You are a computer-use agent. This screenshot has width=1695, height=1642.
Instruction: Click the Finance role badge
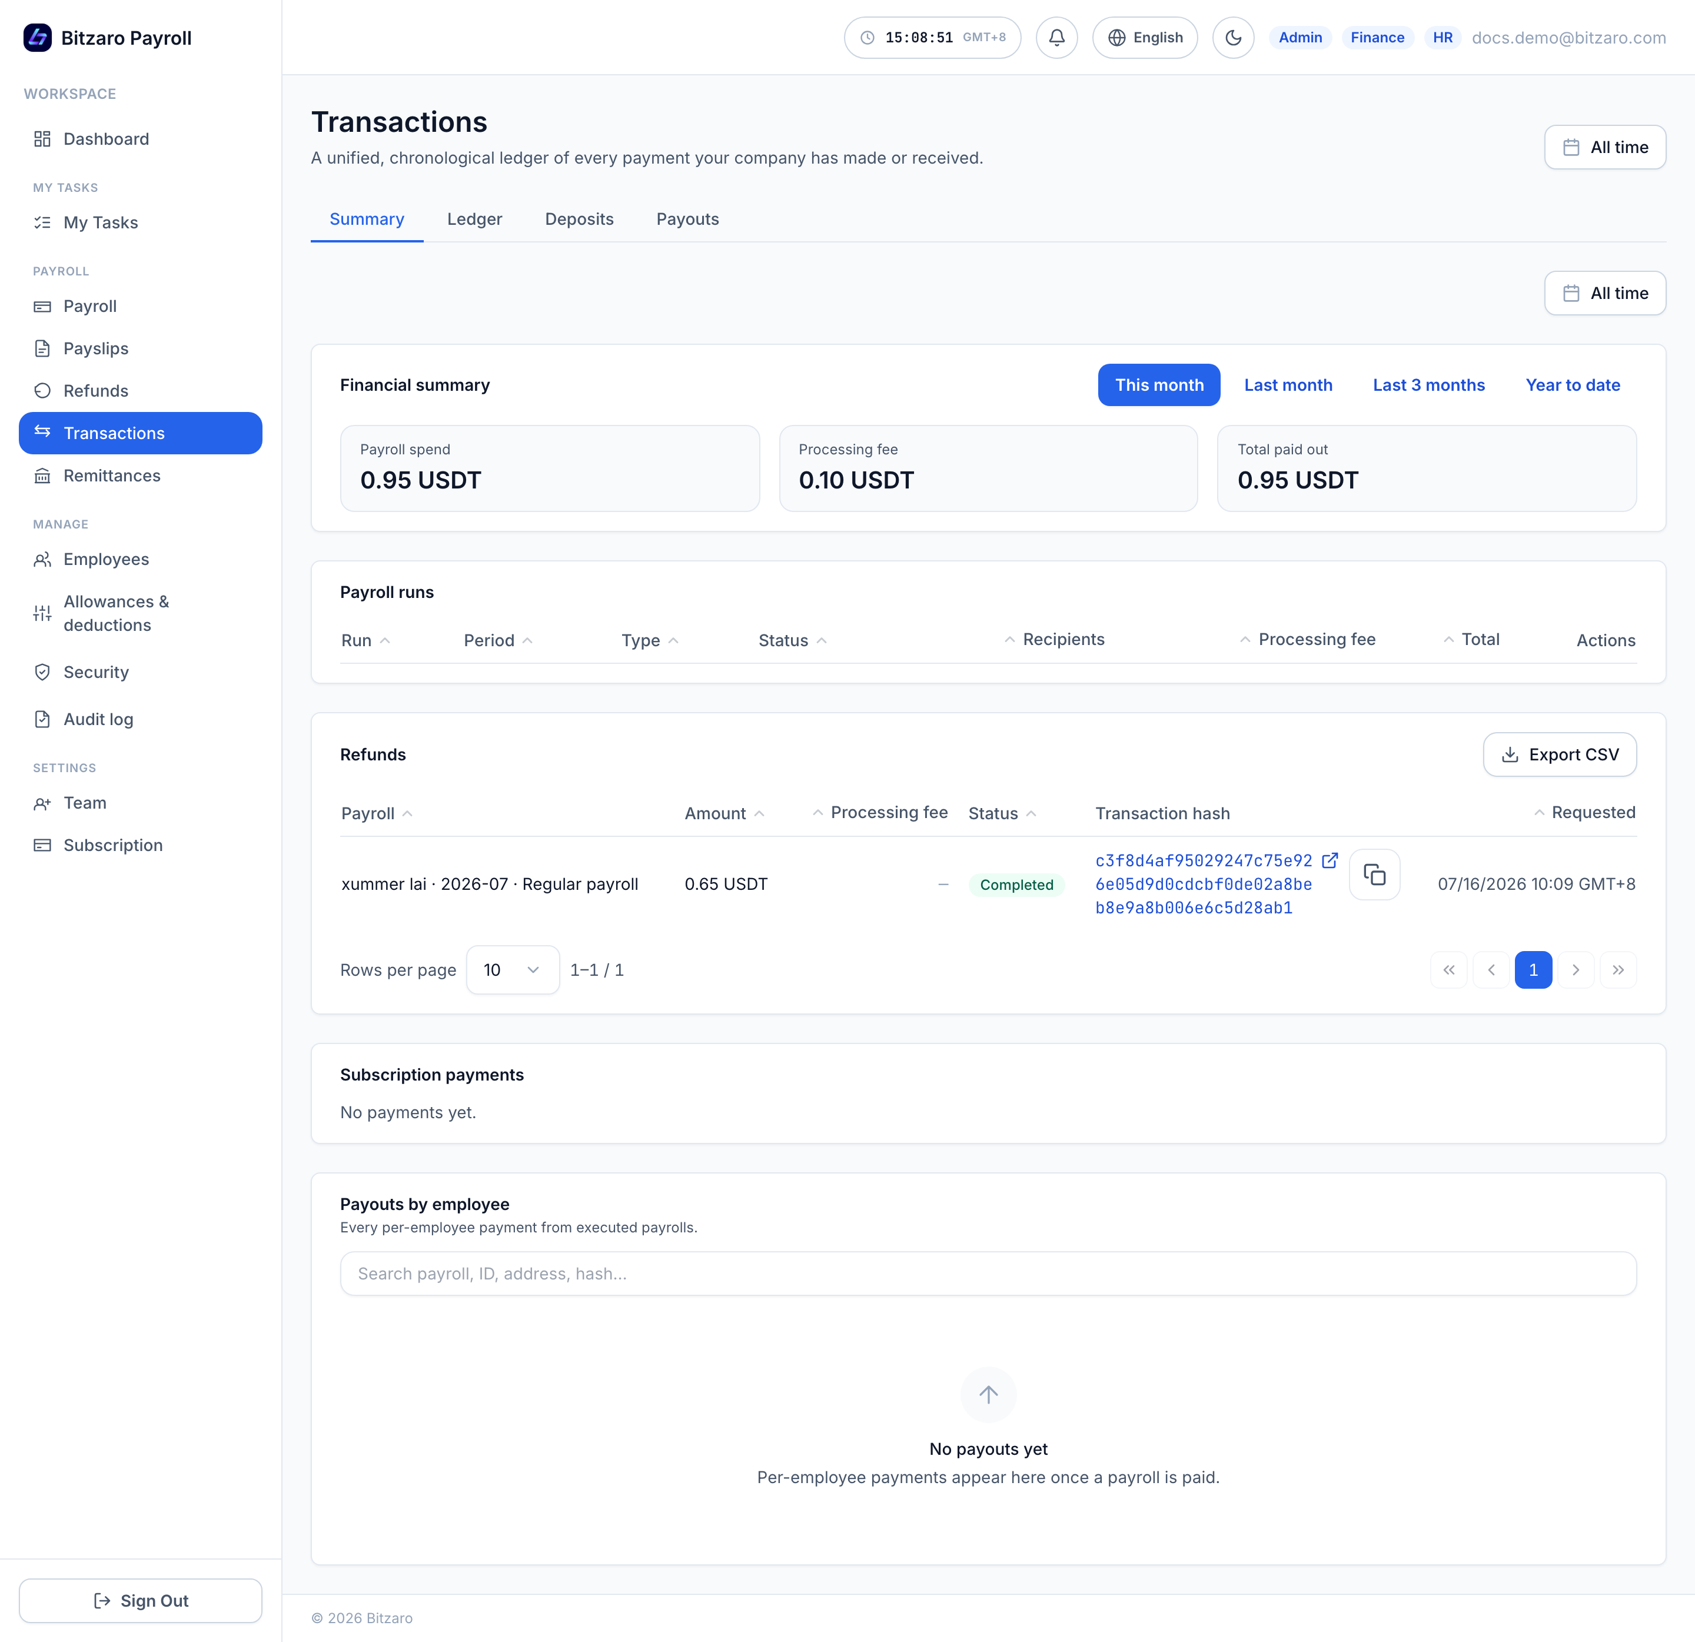[x=1377, y=37]
